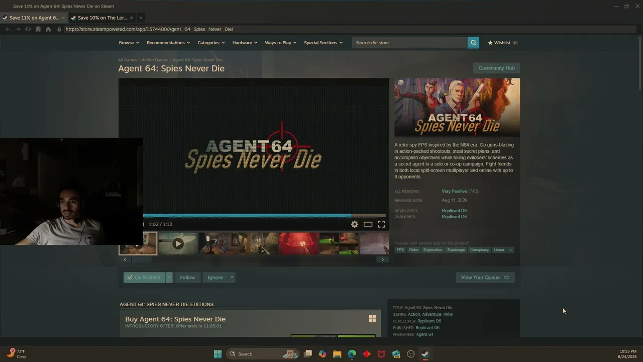Open the Action Games breadcrumb link
Image resolution: width=643 pixels, height=362 pixels.
(155, 60)
